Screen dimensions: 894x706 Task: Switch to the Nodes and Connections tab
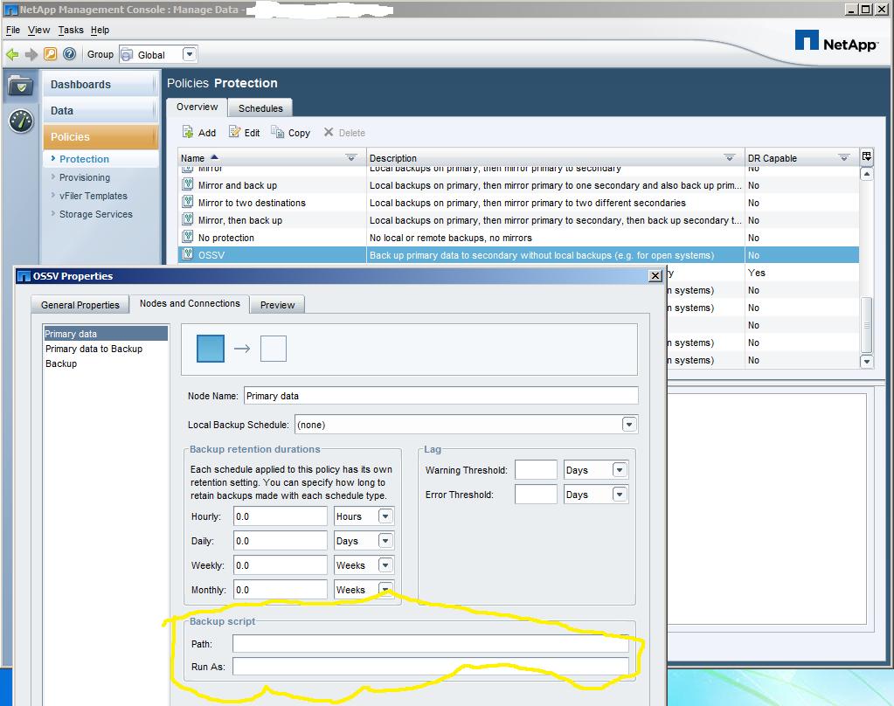pyautogui.click(x=190, y=303)
